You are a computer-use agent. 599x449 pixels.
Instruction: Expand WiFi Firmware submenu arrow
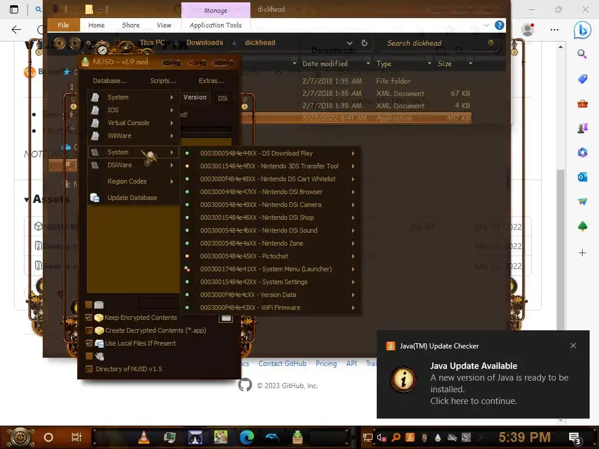pyautogui.click(x=353, y=308)
